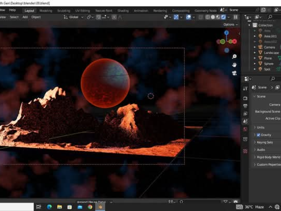Open the Render properties tab
Screen dimensions: 281x211
click(x=245, y=98)
